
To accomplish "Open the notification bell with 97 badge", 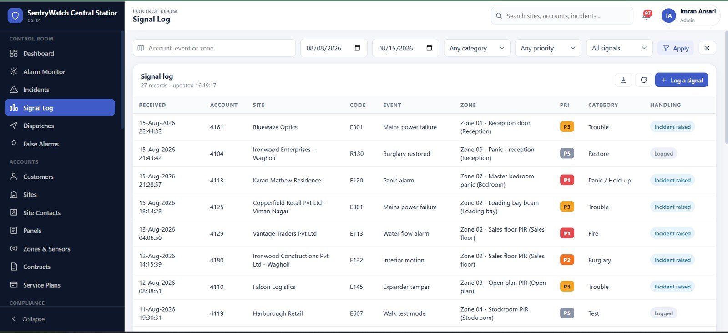I will 647,15.
